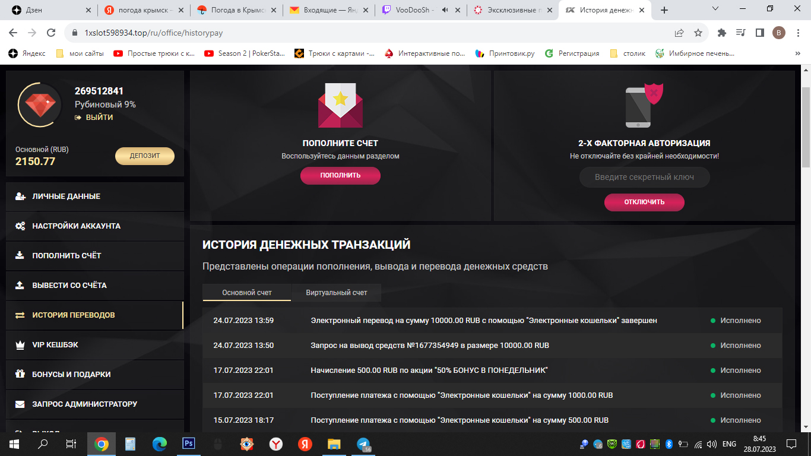Bookmark page with star icon

click(x=698, y=33)
